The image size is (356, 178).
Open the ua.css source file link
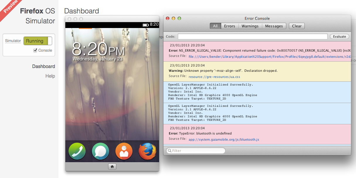tap(214, 77)
